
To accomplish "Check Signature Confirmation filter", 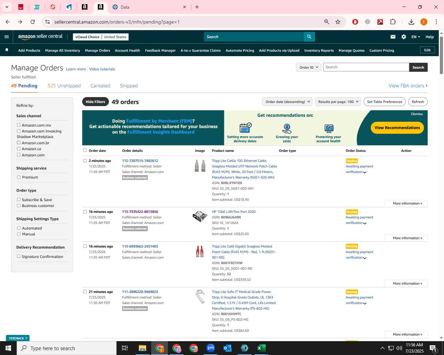I will [19, 256].
